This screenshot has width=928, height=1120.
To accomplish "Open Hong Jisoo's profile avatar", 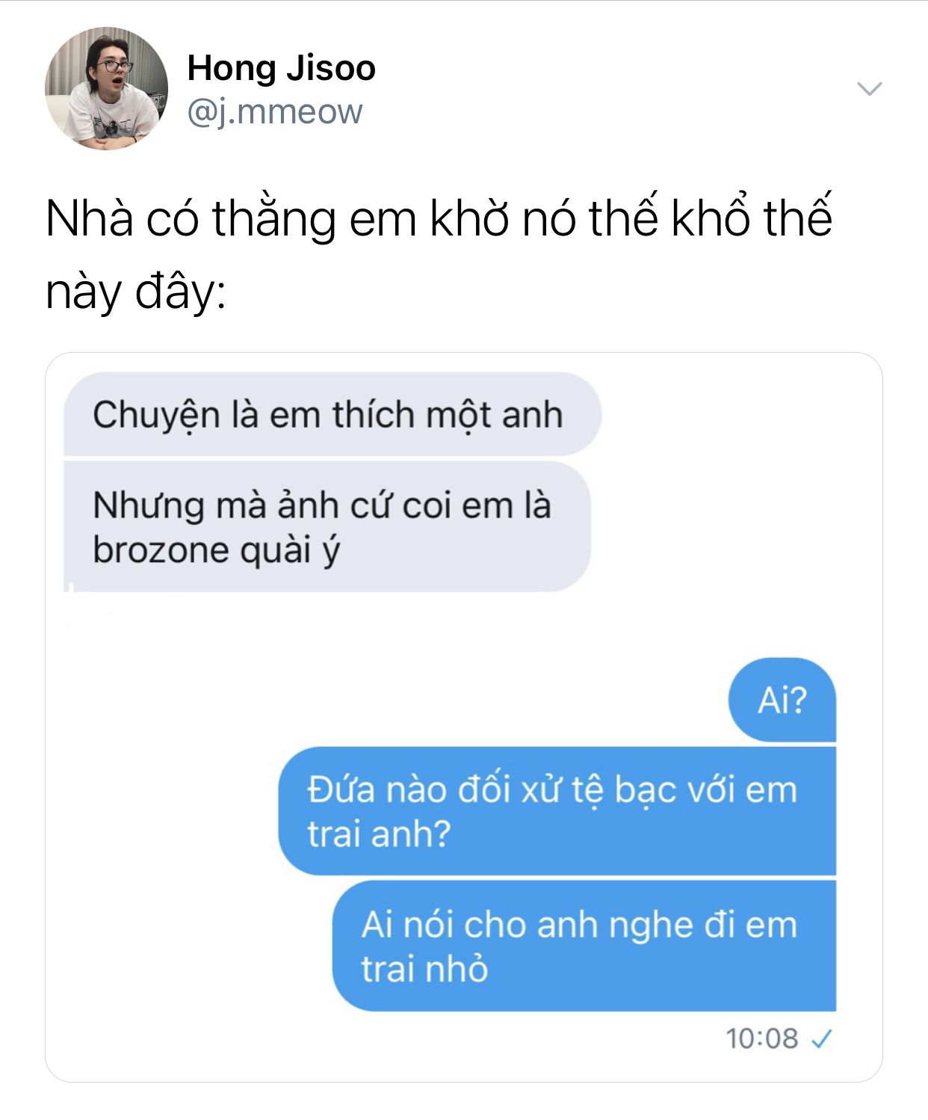I will tap(106, 89).
